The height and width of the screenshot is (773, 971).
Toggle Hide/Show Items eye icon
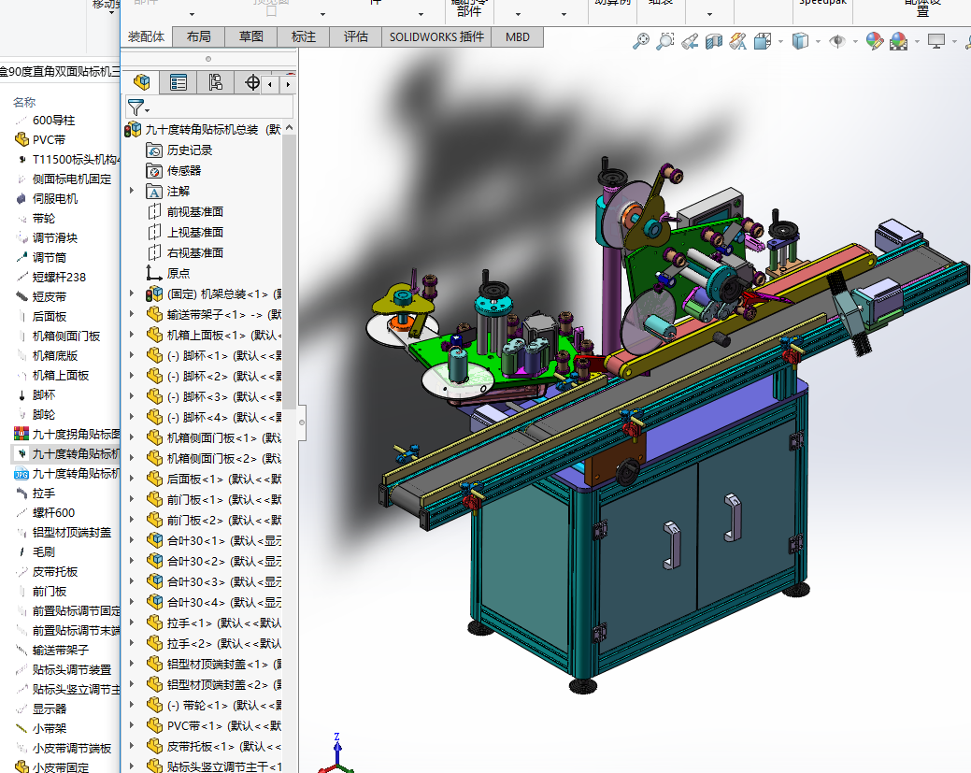point(837,41)
